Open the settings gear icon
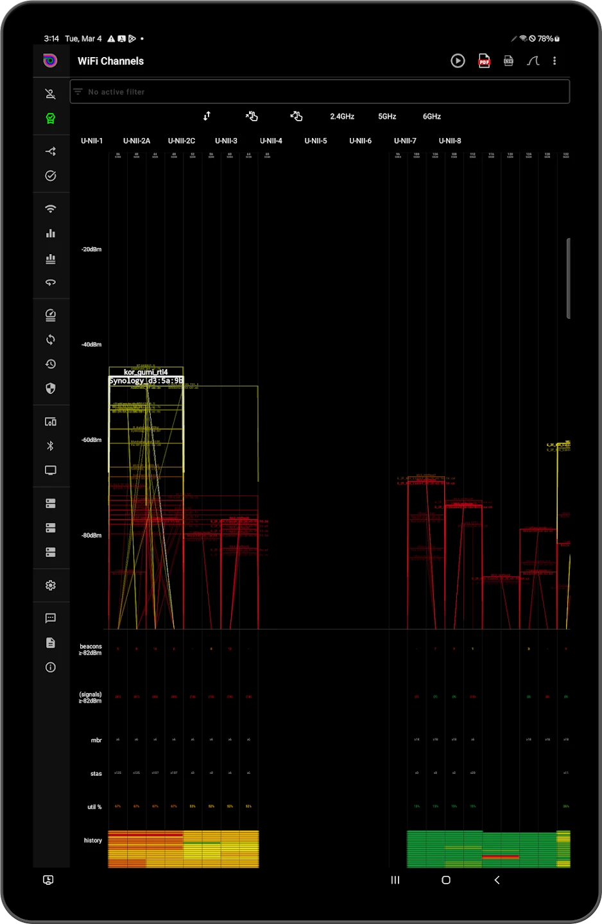 tap(51, 585)
